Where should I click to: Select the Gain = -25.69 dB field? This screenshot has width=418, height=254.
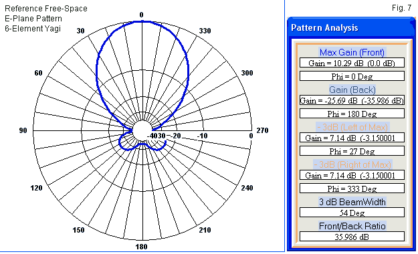[x=352, y=100]
